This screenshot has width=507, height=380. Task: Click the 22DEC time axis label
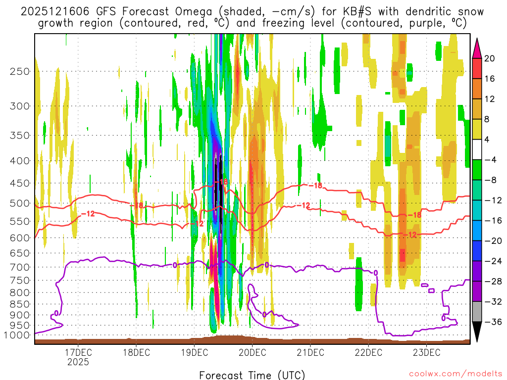click(368, 352)
